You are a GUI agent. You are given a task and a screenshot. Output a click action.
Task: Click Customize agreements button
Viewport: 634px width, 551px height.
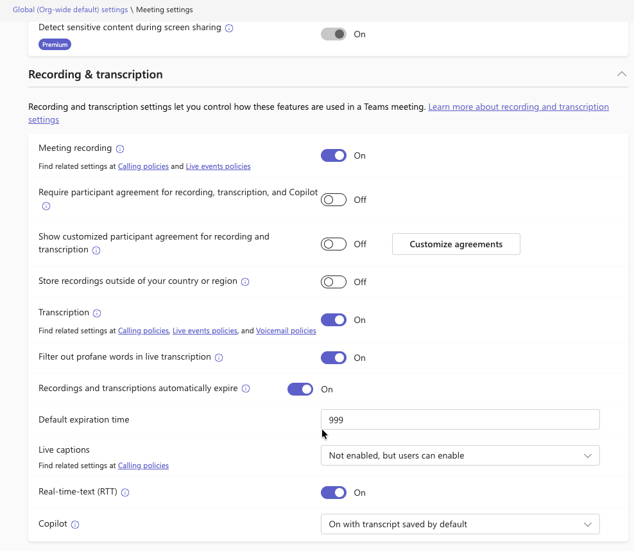point(456,244)
